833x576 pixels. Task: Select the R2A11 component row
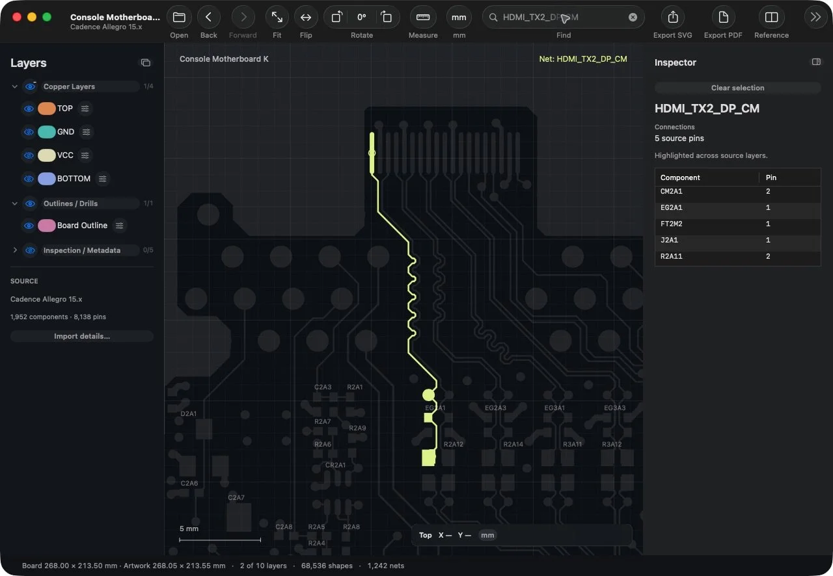tap(737, 257)
